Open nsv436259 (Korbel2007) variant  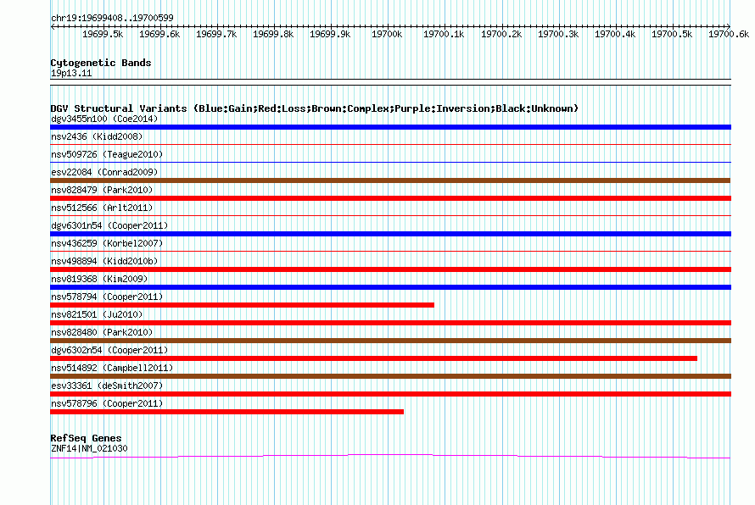107,243
